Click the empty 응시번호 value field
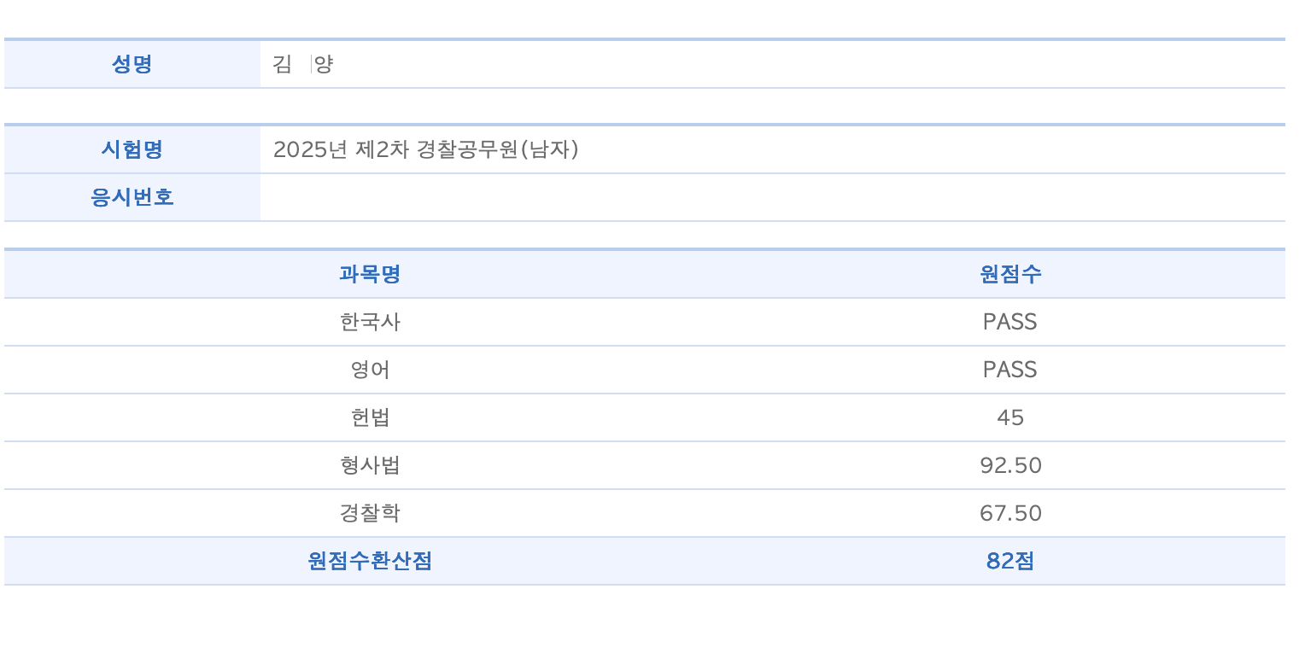 [773, 197]
